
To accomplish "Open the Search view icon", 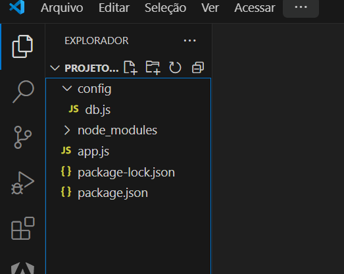I will [23, 92].
